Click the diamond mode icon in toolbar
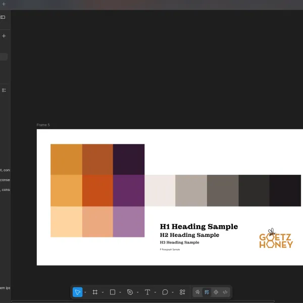This screenshot has height=303, width=303. (216, 292)
